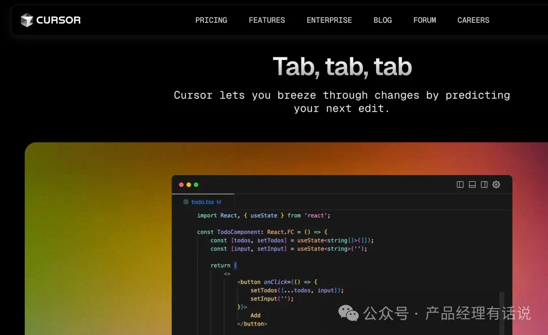Toggle the left sidebar layout icon
This screenshot has height=335, width=548.
click(460, 185)
